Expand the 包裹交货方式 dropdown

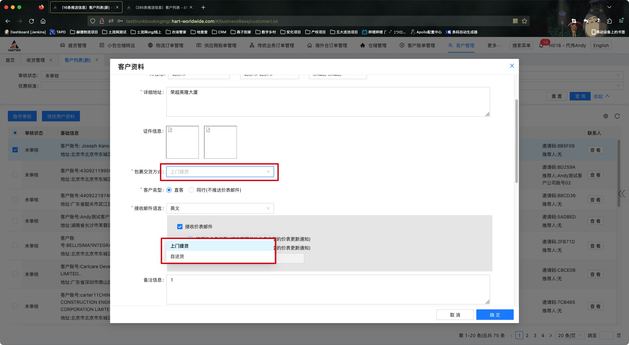pyautogui.click(x=220, y=172)
